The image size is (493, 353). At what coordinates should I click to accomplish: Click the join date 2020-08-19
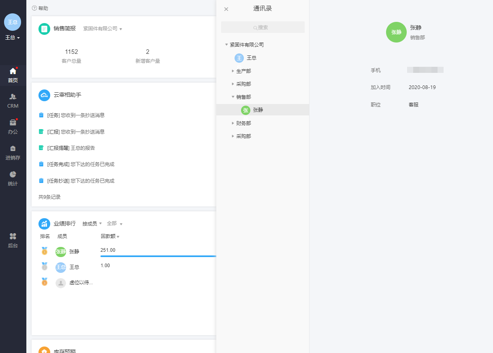[x=422, y=87]
